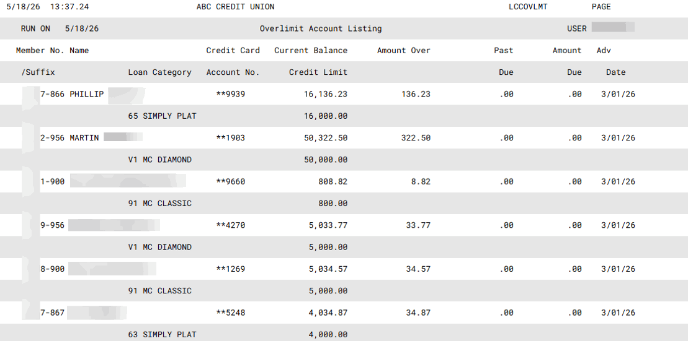Click the amount over value 136.23
The image size is (688, 341).
pos(416,95)
